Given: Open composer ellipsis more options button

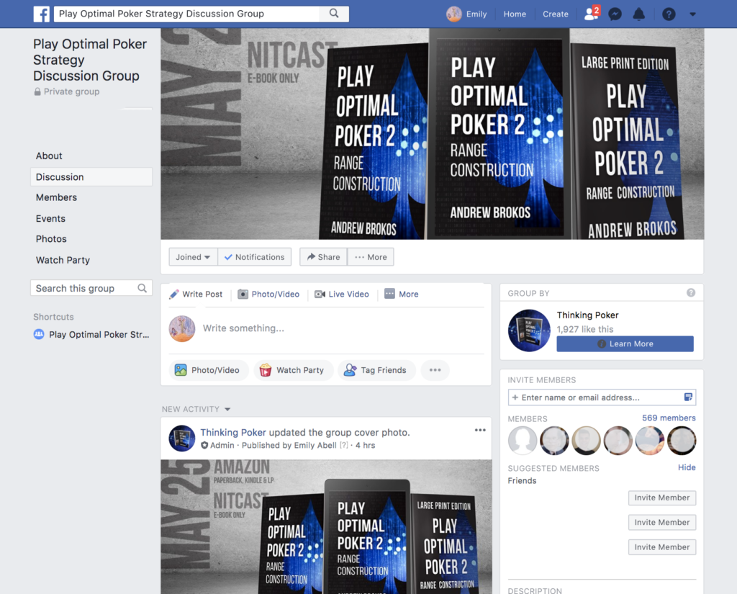Looking at the screenshot, I should 435,370.
